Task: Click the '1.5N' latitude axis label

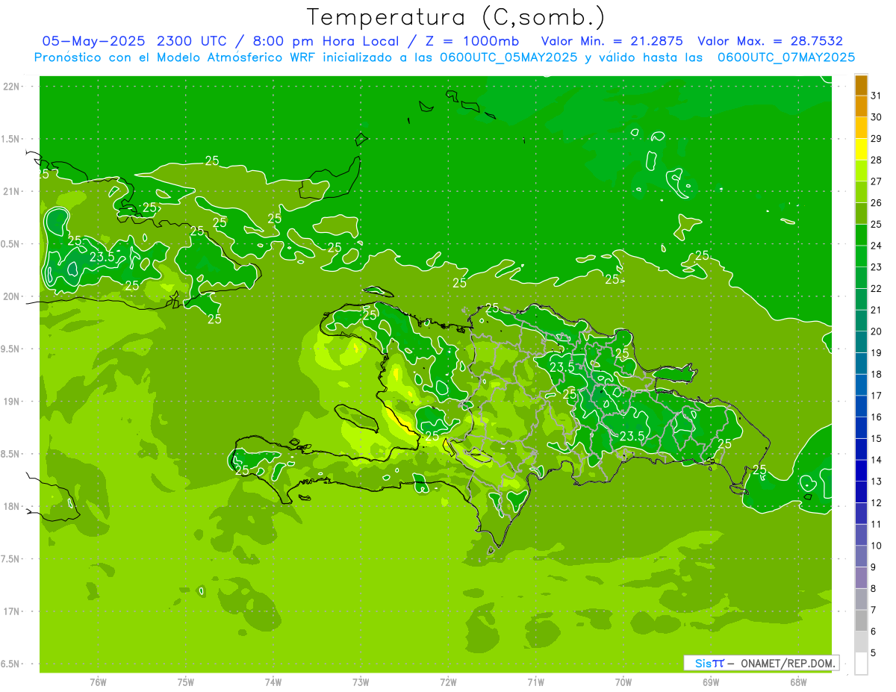Action: click(11, 139)
